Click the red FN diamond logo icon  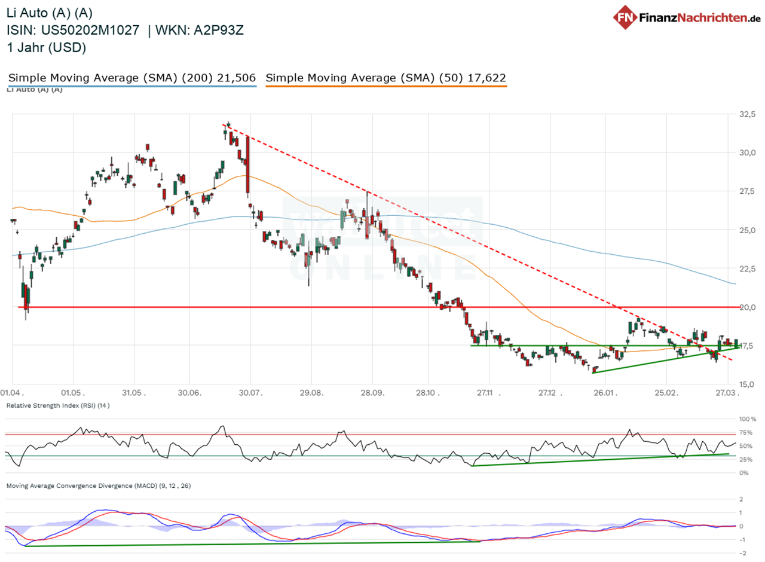point(624,16)
